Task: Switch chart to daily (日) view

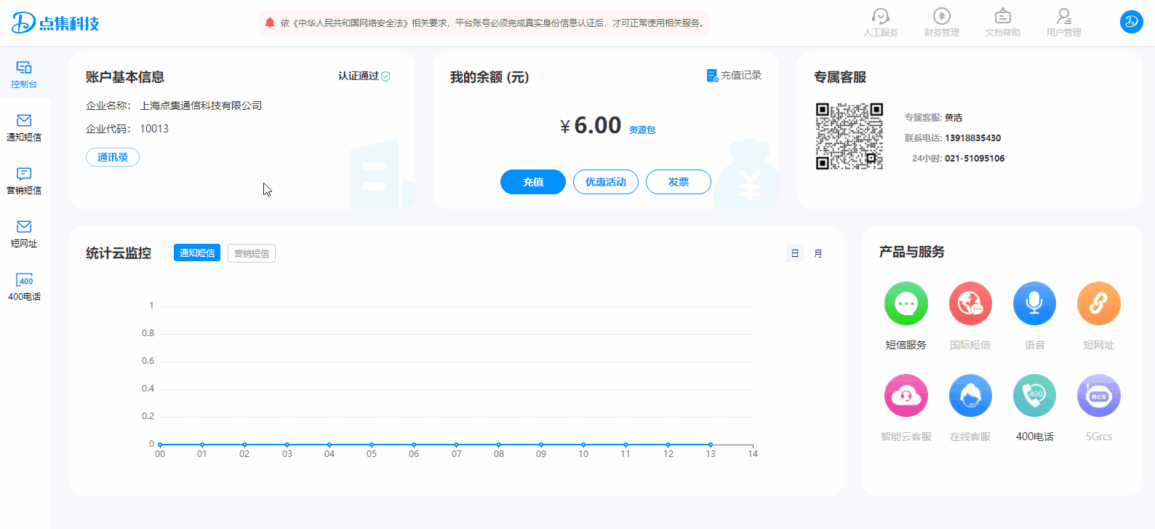Action: point(794,253)
